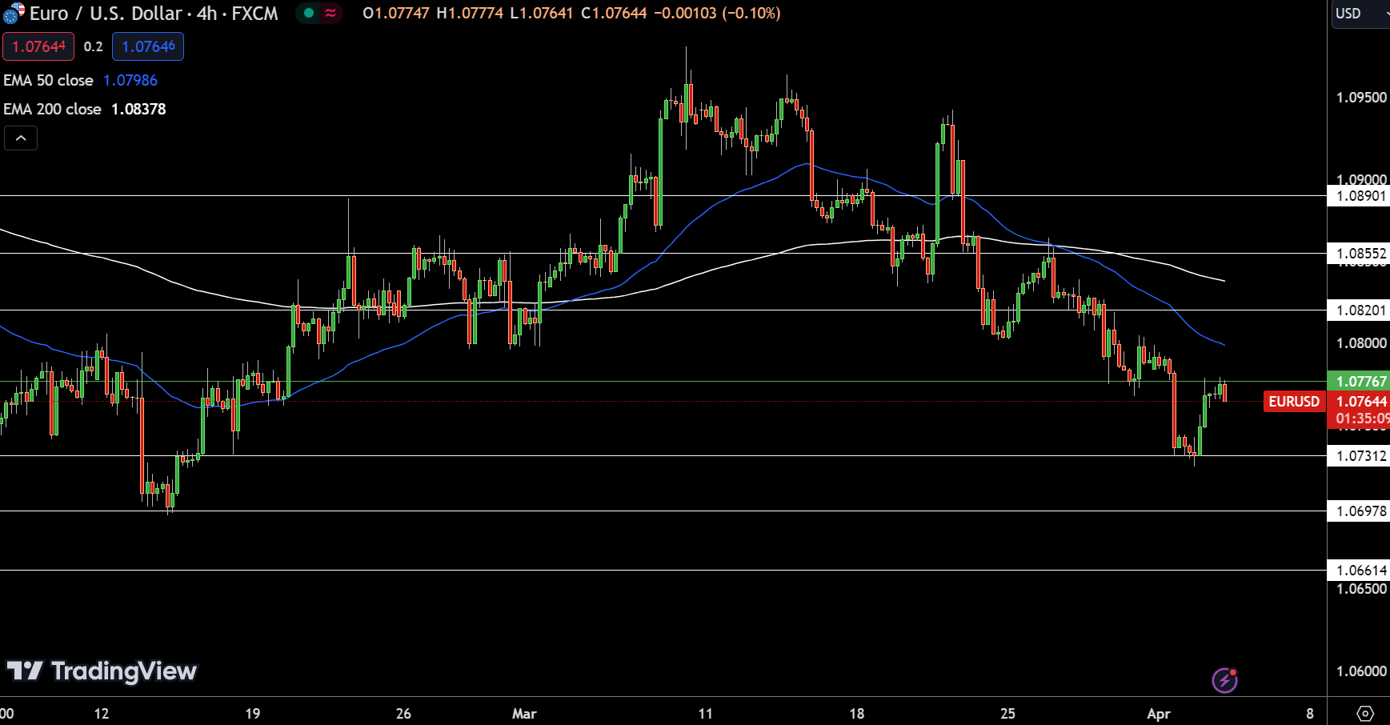The image size is (1390, 725).
Task: Click the Sell price button showing 1.07644
Action: pyautogui.click(x=38, y=46)
